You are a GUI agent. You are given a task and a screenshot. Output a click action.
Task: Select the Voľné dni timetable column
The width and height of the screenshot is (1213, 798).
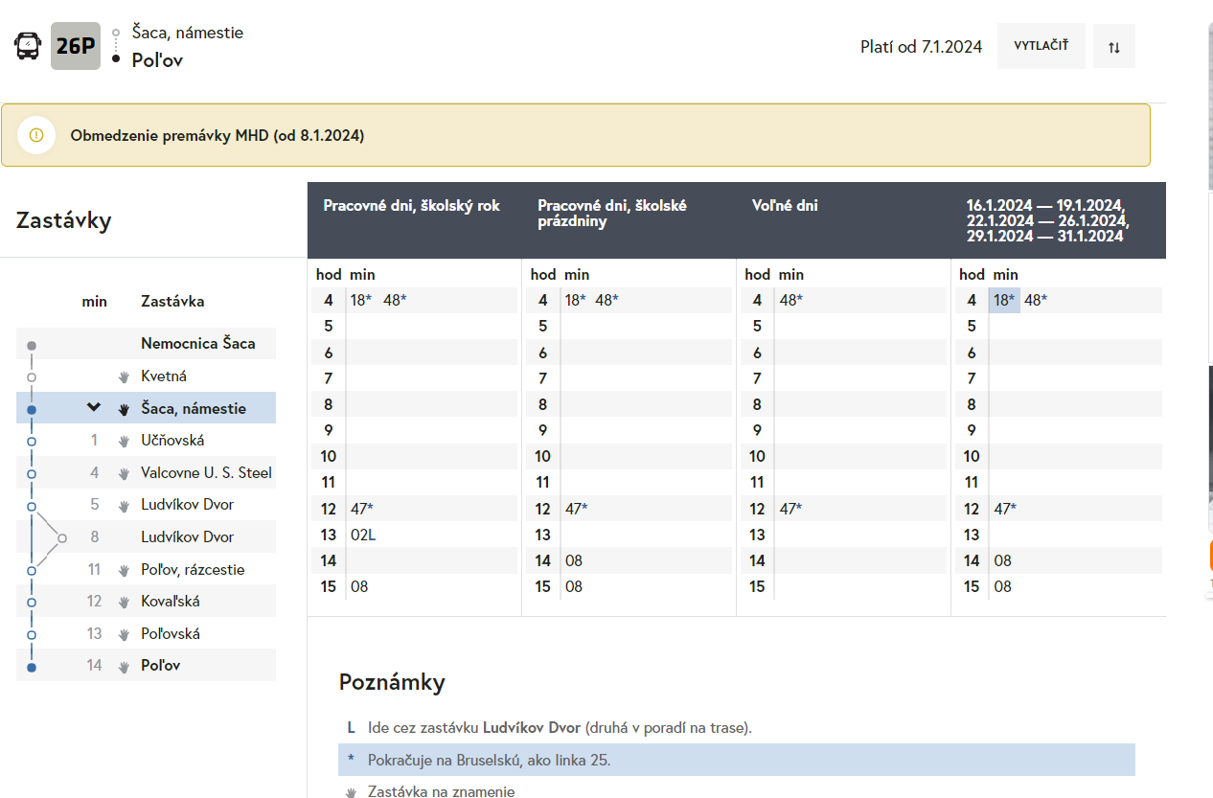click(785, 206)
